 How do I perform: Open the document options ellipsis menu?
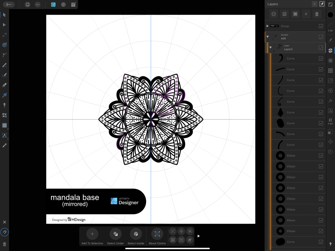(x=37, y=4)
